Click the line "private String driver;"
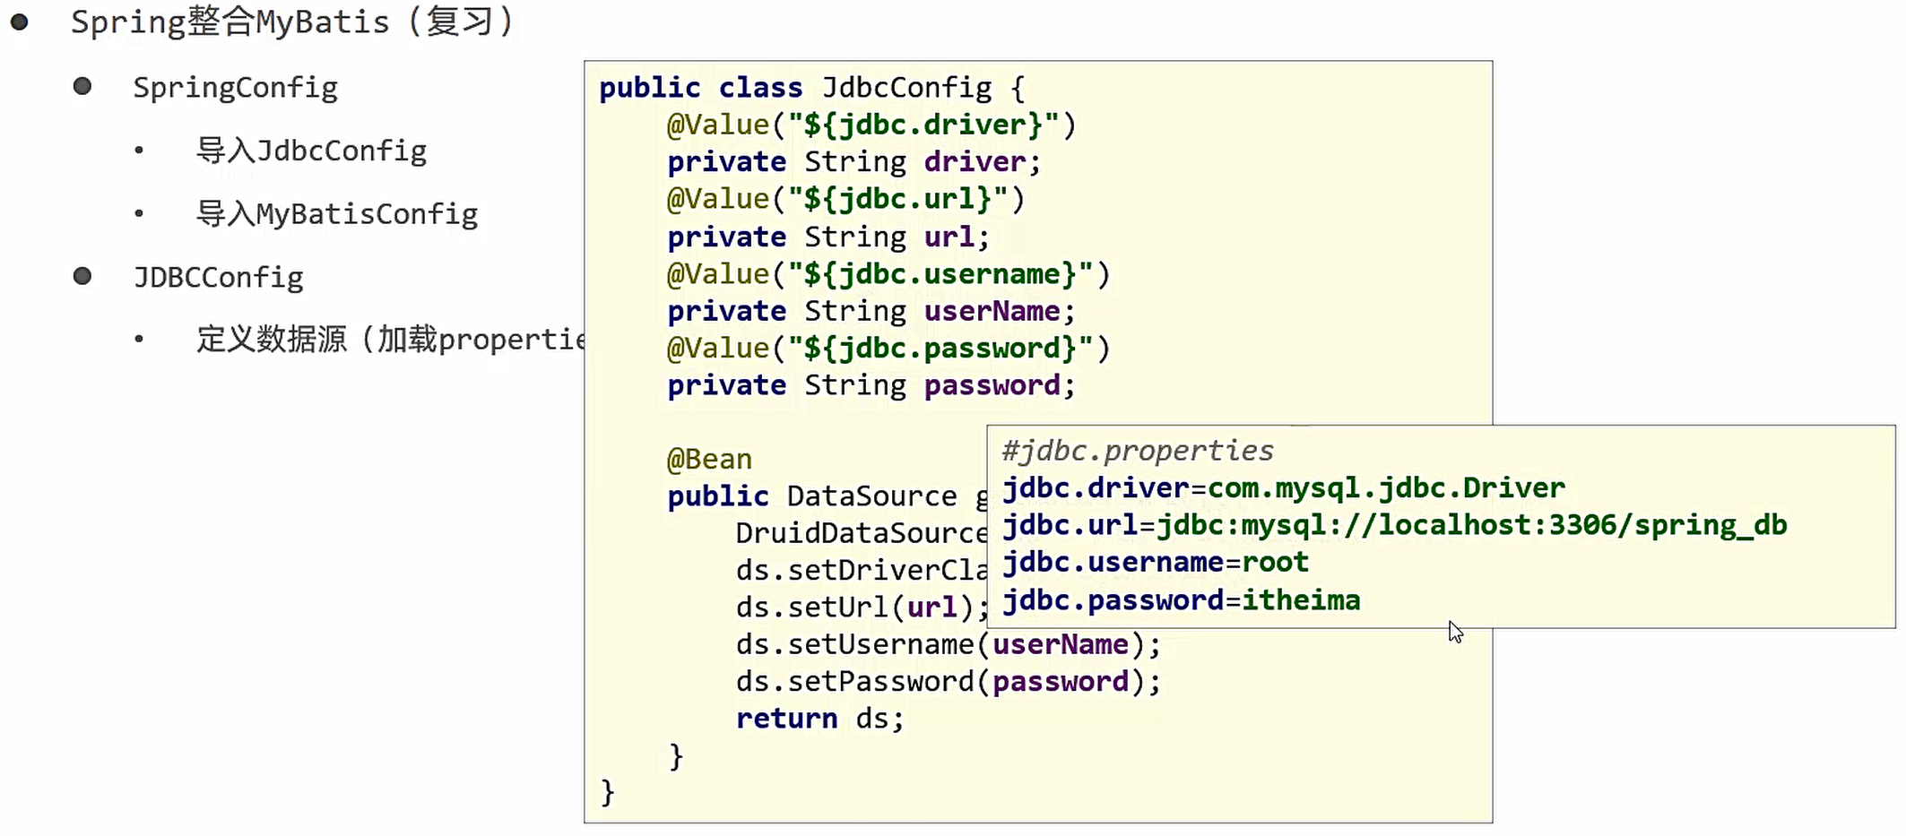1906x836 pixels. click(853, 162)
